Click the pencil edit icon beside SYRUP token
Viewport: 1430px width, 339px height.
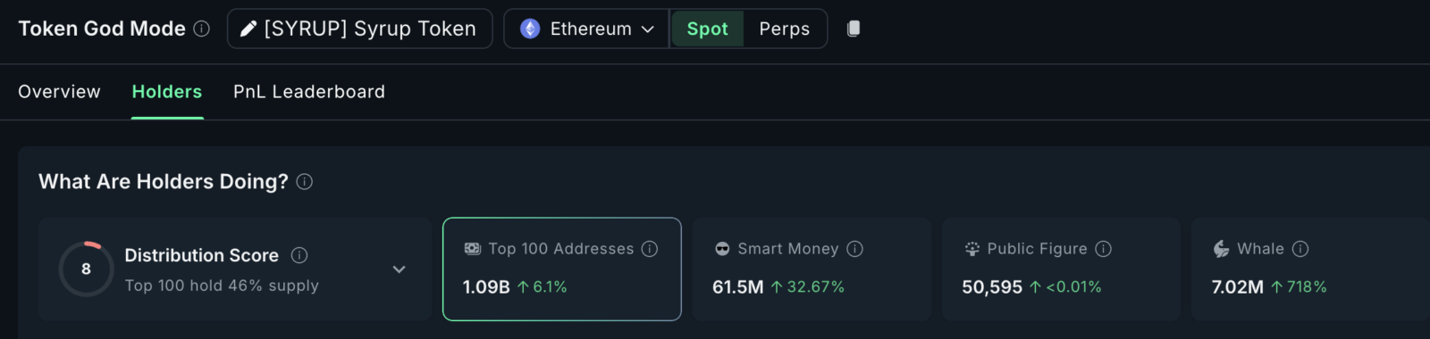click(248, 29)
